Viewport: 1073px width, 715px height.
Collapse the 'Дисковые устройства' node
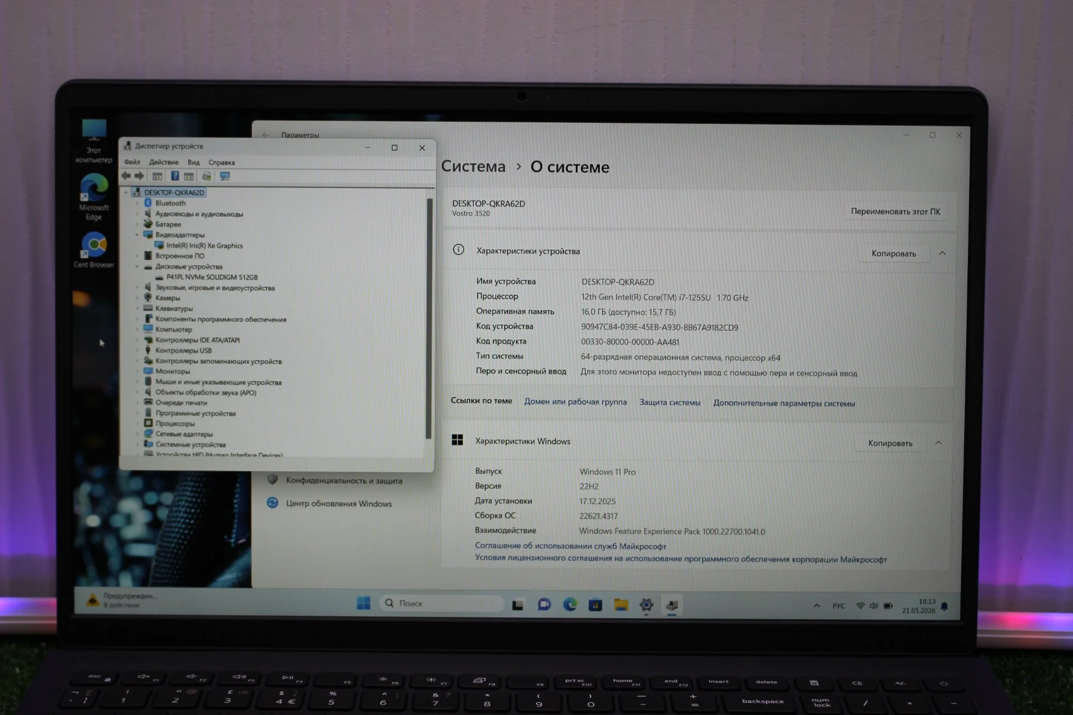137,266
